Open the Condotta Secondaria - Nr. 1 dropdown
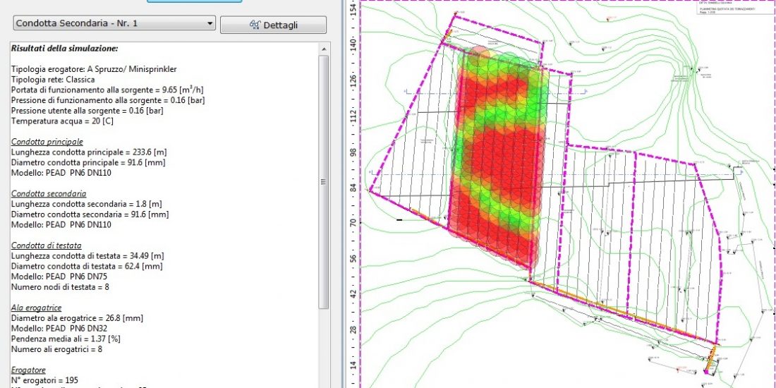 113,23
